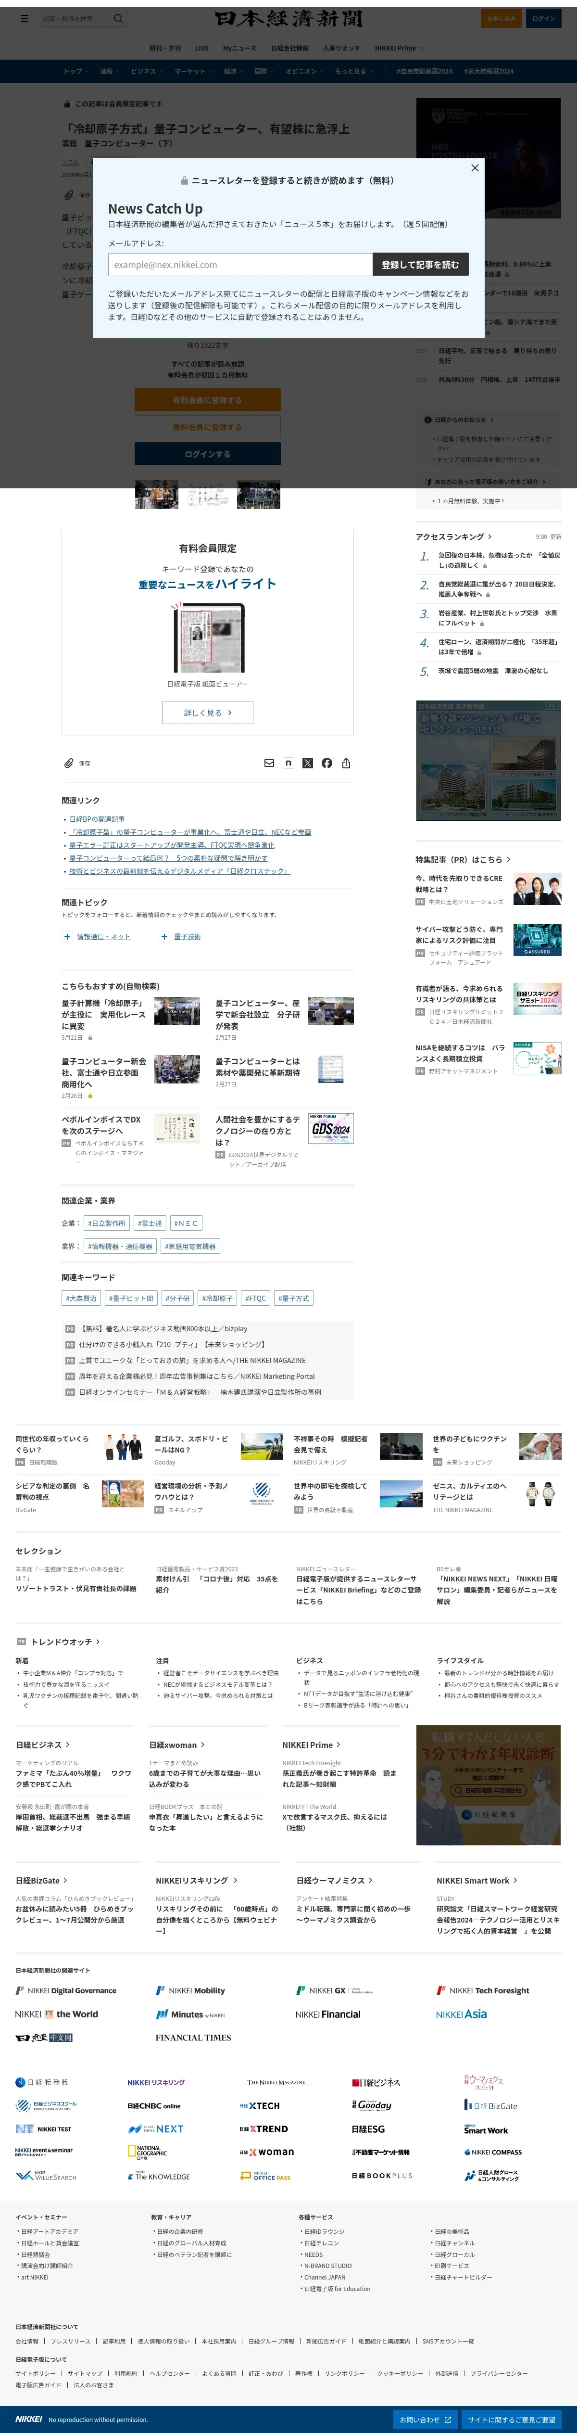The image size is (577, 2433).
Task: Share article on note icon
Action: pos(288,763)
